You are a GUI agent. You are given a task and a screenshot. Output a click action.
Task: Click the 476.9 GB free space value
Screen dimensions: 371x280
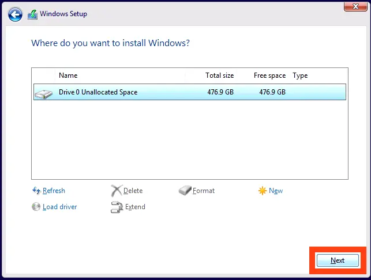point(272,92)
